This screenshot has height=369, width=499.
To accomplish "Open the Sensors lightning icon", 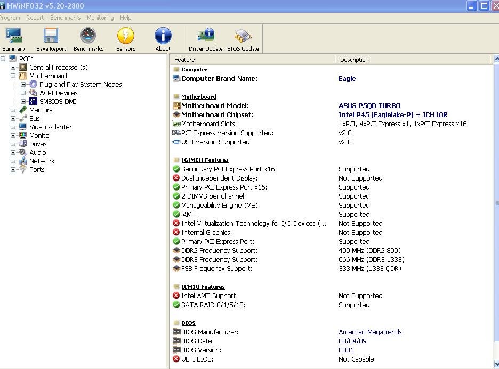I will point(126,35).
